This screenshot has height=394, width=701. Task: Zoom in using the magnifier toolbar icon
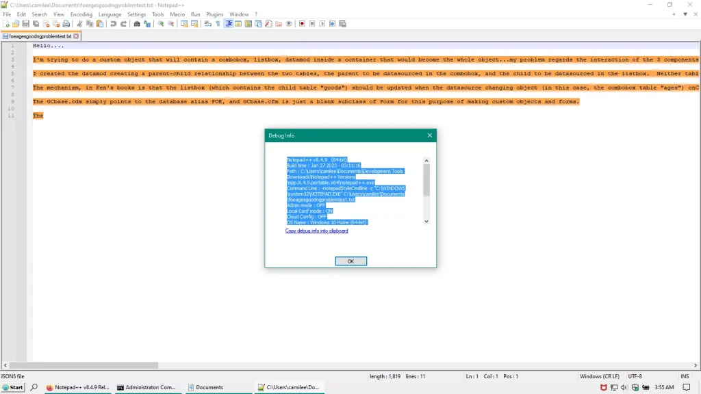tap(160, 23)
